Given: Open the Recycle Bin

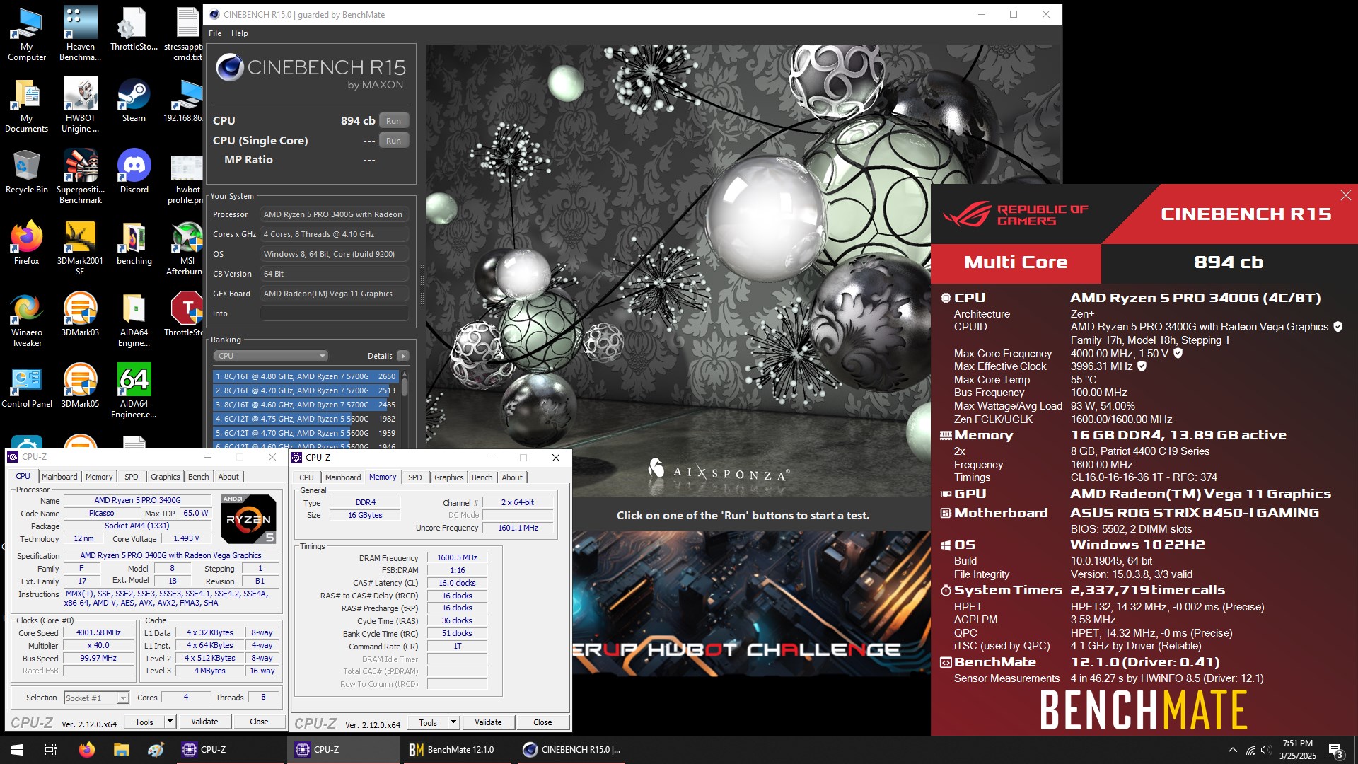Looking at the screenshot, I should click(27, 172).
